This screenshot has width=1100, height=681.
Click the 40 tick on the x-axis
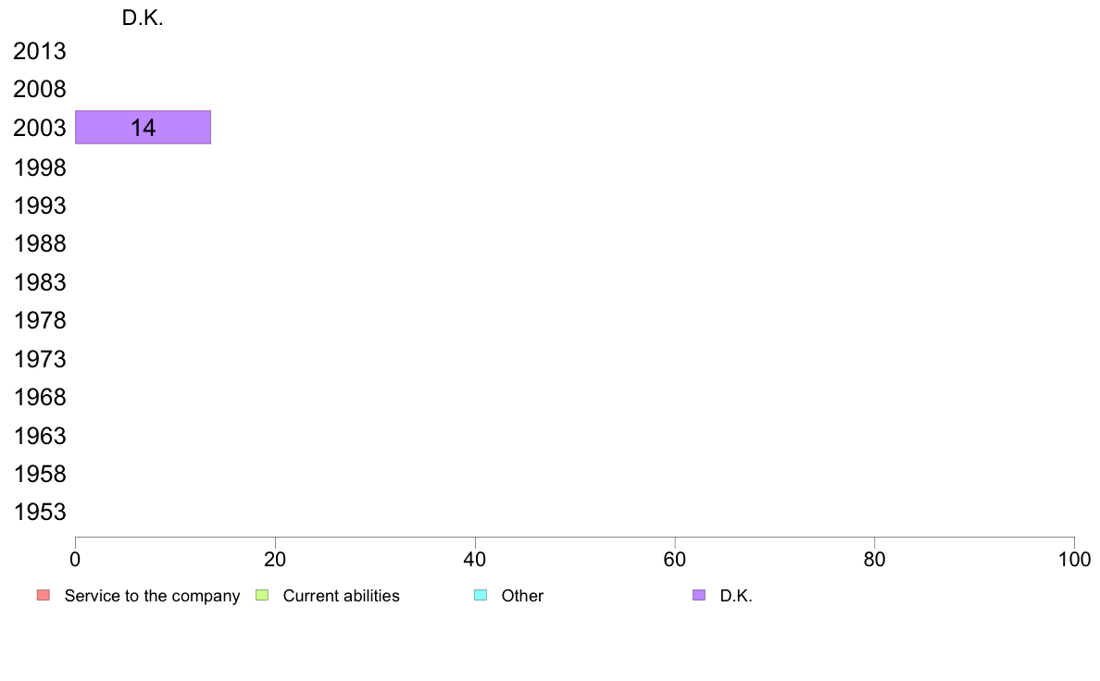(x=475, y=559)
